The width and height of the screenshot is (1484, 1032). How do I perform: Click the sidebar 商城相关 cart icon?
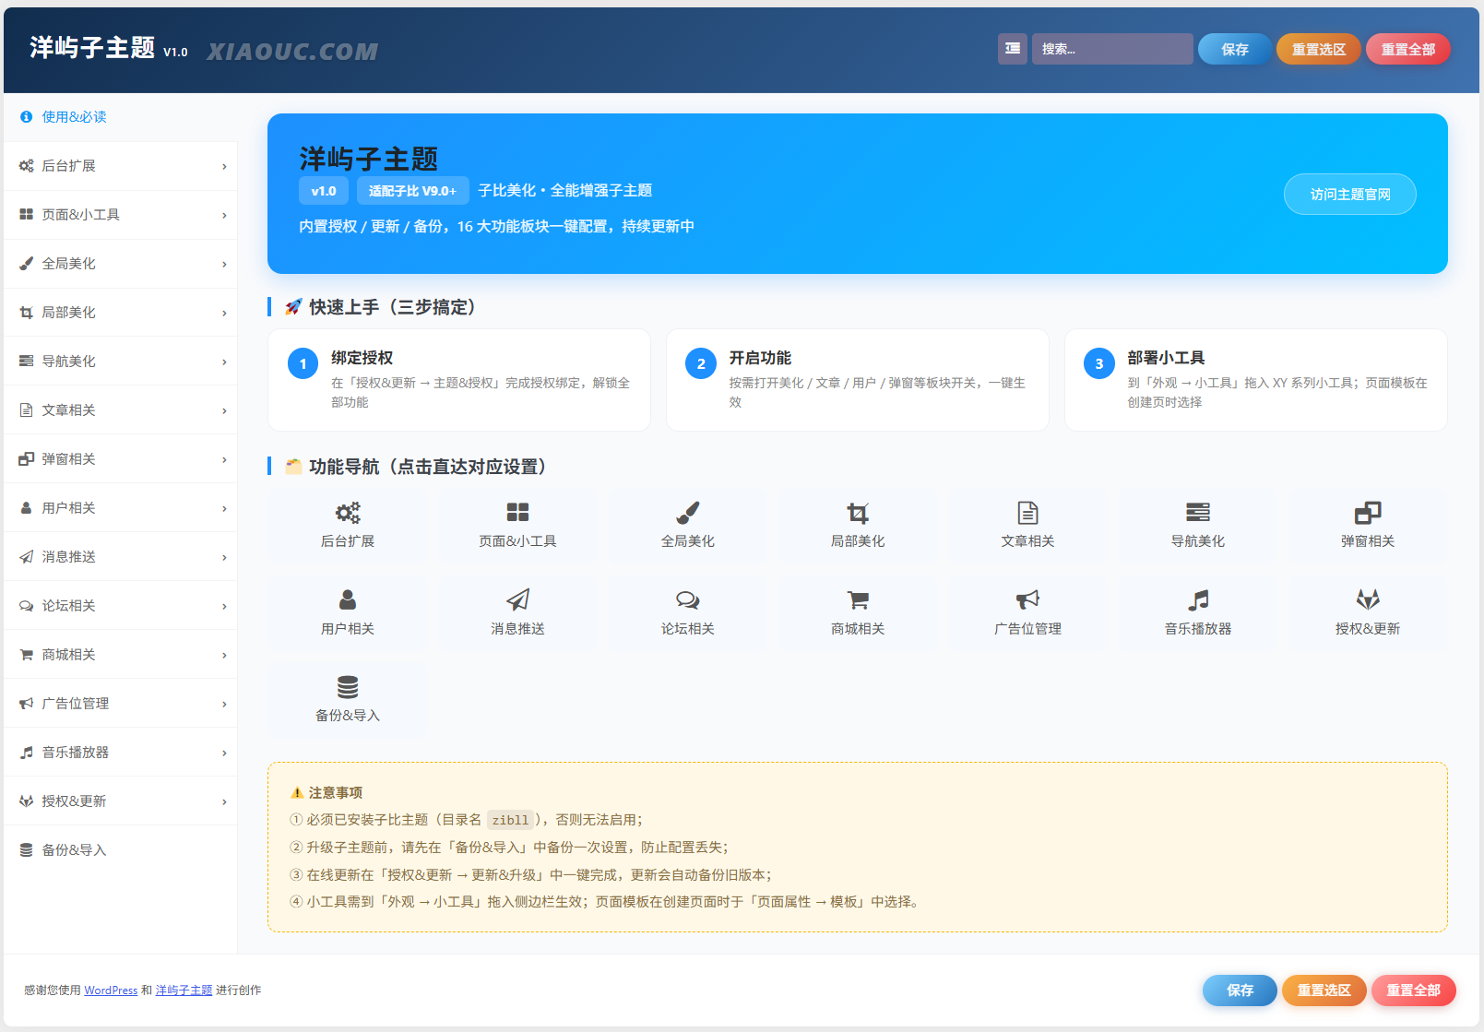tap(27, 655)
